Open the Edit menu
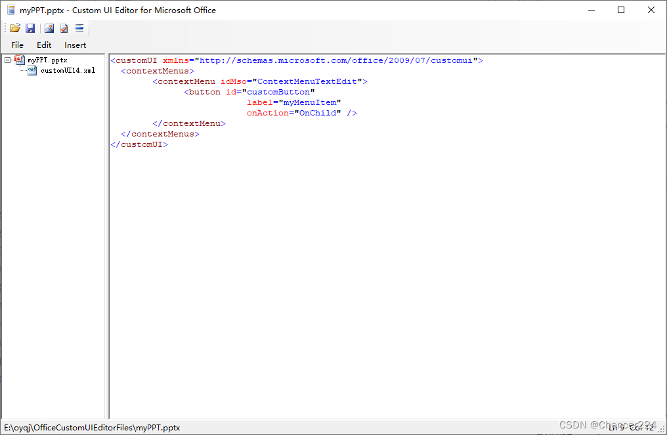This screenshot has width=667, height=435. tap(43, 45)
